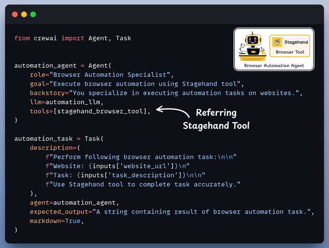Click the expected_output="A string containing..." line
Image resolution: width=329 pixels, height=248 pixels.
[172, 212]
